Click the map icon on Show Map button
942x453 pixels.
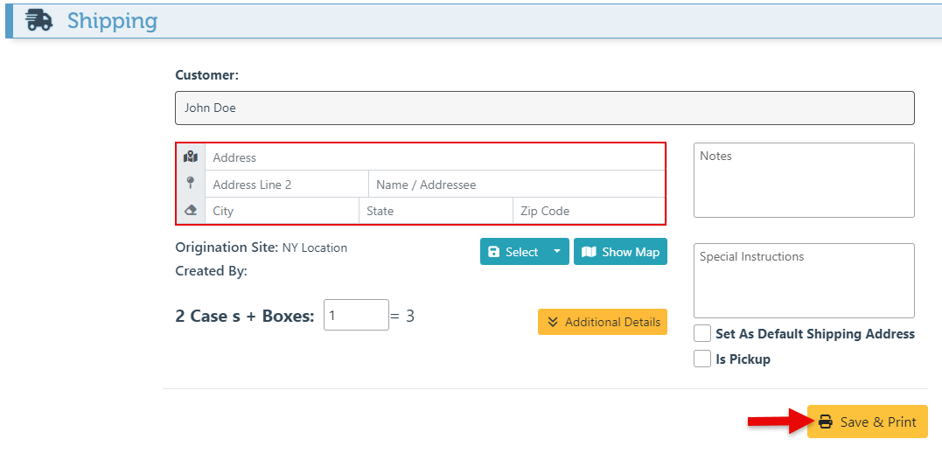[x=589, y=252]
